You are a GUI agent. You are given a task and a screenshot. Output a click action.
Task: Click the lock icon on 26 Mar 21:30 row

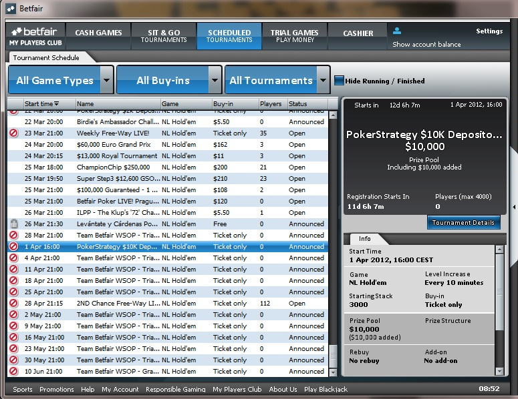(x=13, y=224)
